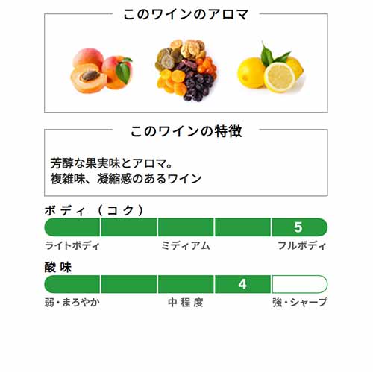The width and height of the screenshot is (373, 372).
Task: Click the 弱・まろやか label
Action: [72, 303]
